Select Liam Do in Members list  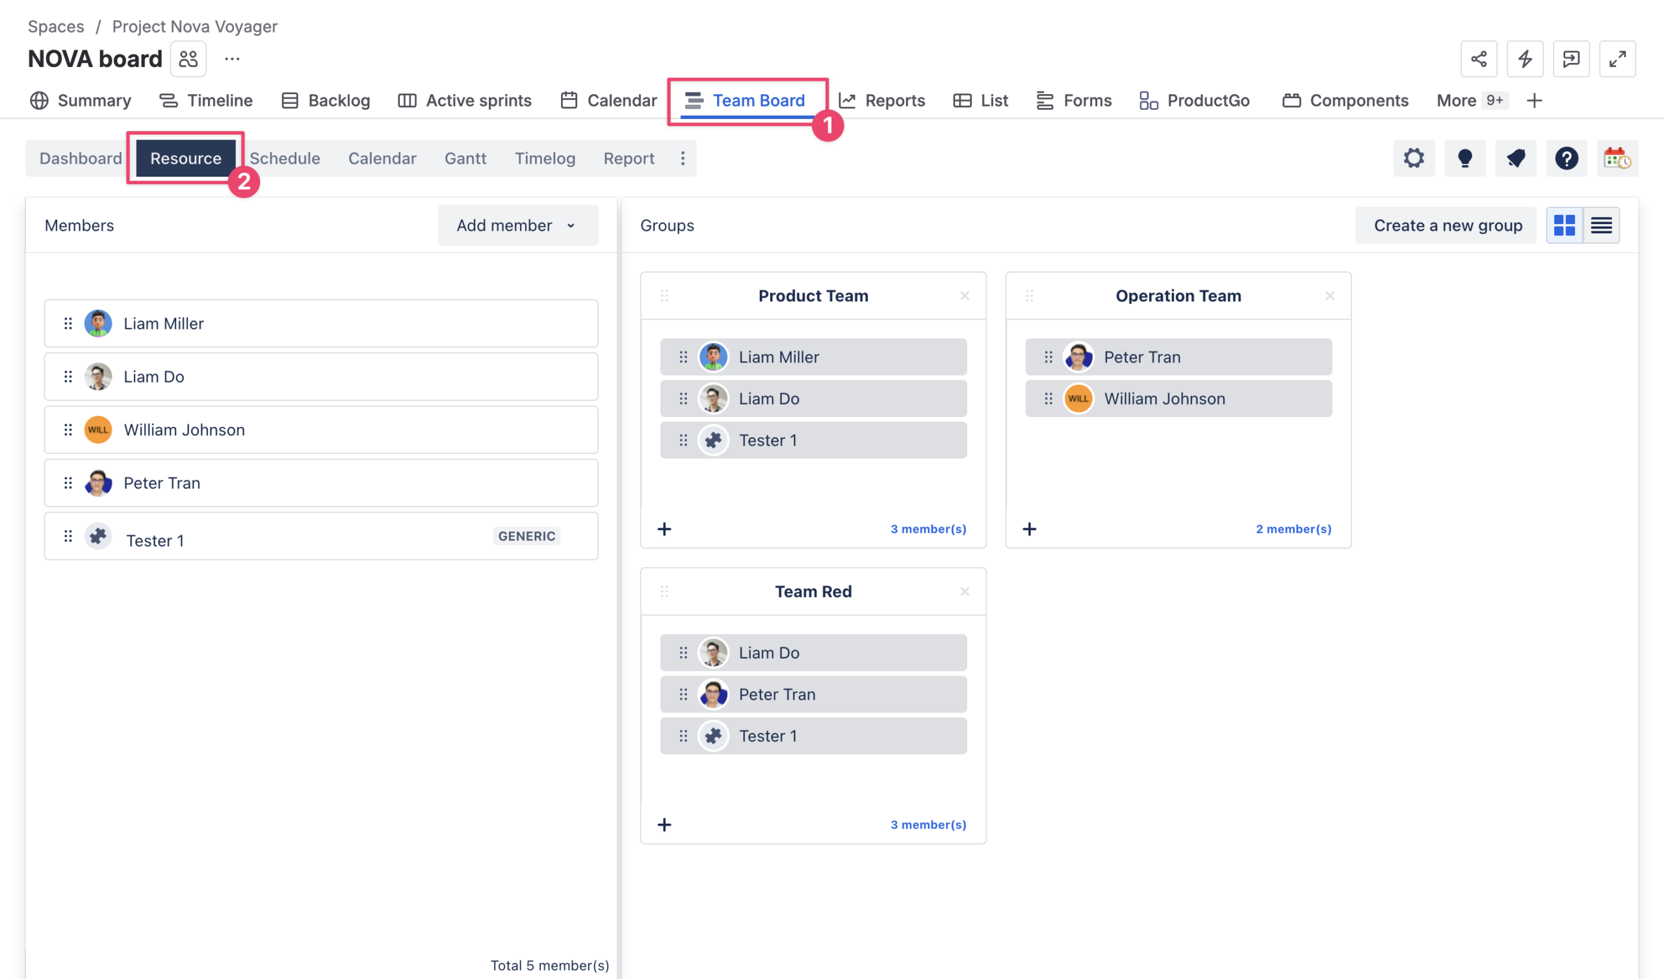(321, 376)
